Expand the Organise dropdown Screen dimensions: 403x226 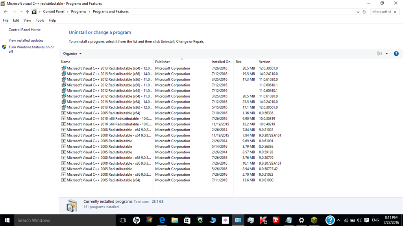pyautogui.click(x=72, y=54)
